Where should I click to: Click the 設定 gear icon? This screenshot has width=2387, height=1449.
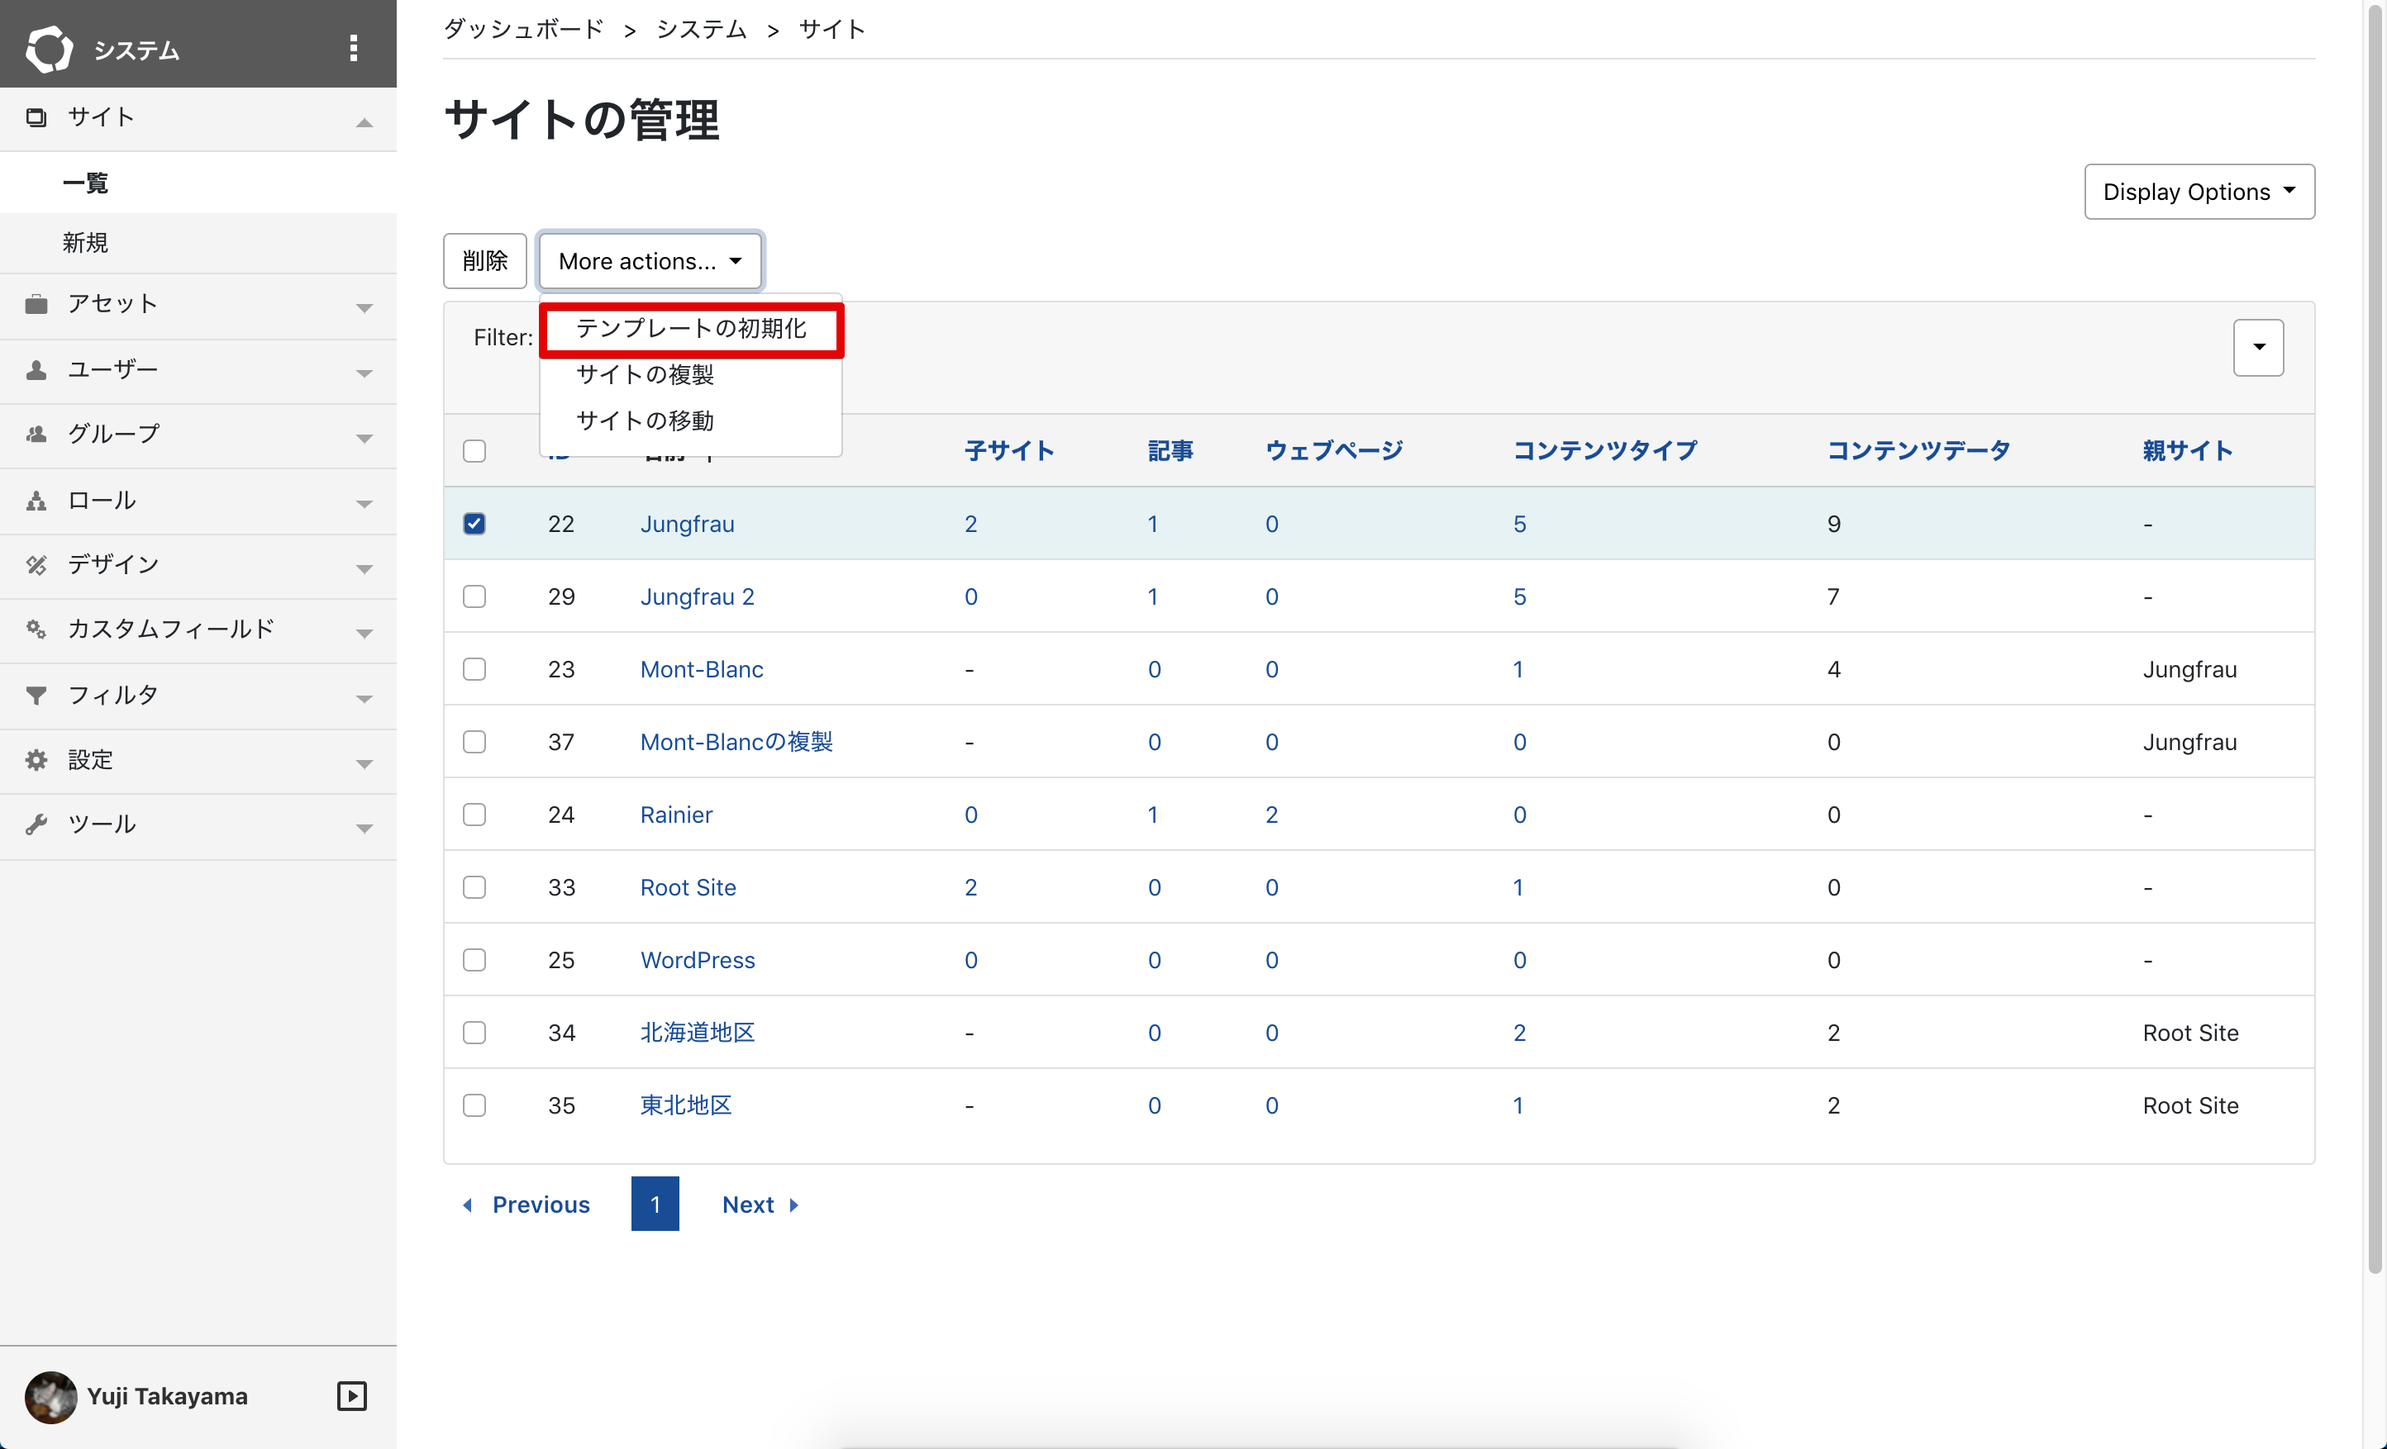point(37,759)
